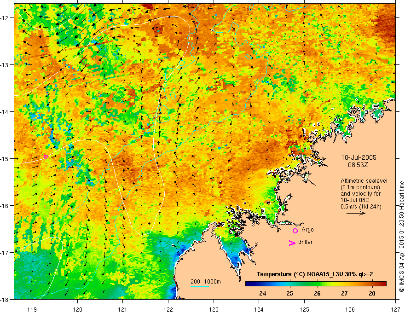Click the dark red end of the colorbar
Image resolution: width=405 pixels, height=313 pixels.
(x=383, y=284)
